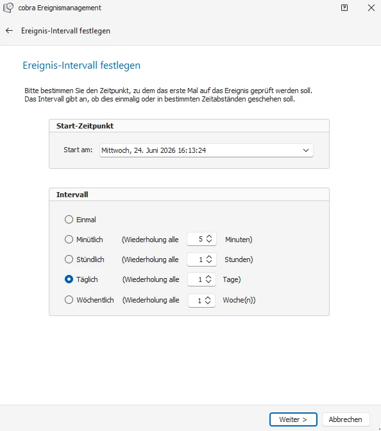Increase the Stunden repetition value

(x=209, y=257)
